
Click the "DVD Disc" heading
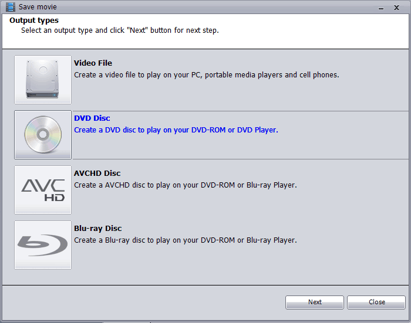point(92,118)
